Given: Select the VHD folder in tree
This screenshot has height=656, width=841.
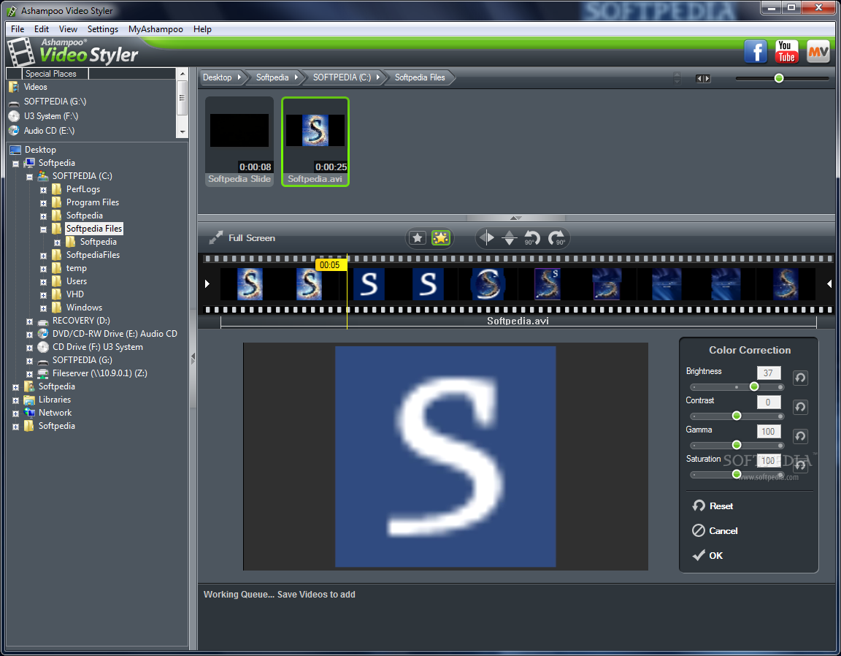Looking at the screenshot, I should 75,294.
